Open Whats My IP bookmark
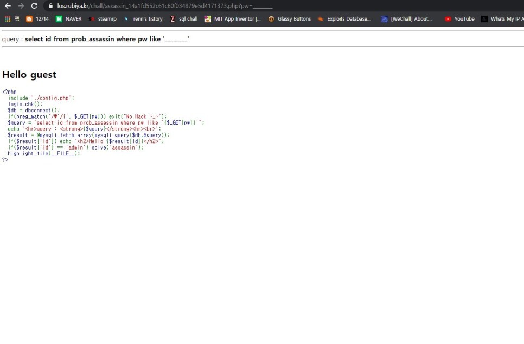This screenshot has height=344, width=524. coord(502,19)
